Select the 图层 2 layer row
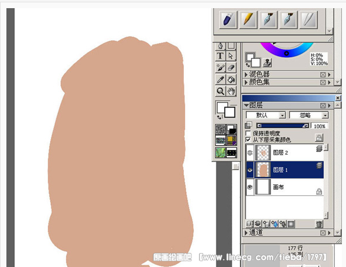346x267 pixels. (x=285, y=152)
